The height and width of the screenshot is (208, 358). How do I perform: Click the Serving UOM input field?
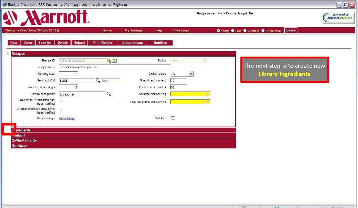point(77,80)
